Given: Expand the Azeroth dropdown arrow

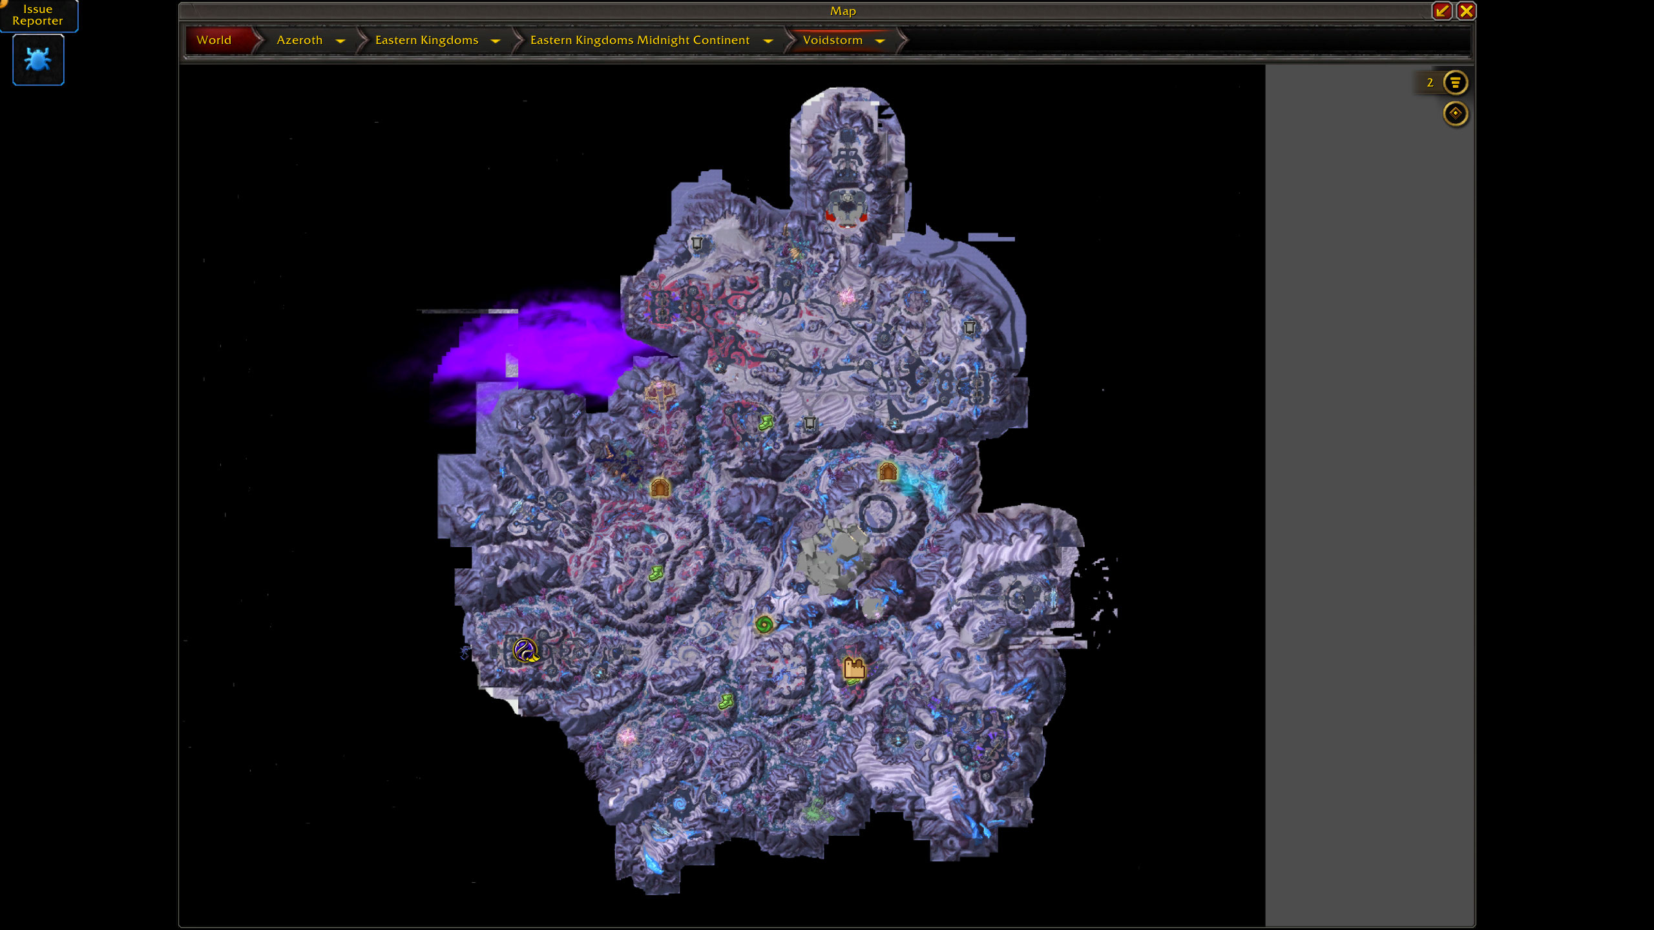Looking at the screenshot, I should point(340,41).
